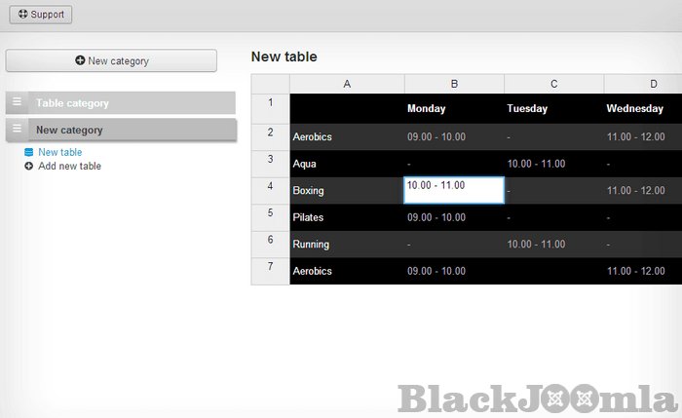The image size is (682, 418).
Task: Click the hamburger icon beside Table category
Action: [x=18, y=102]
